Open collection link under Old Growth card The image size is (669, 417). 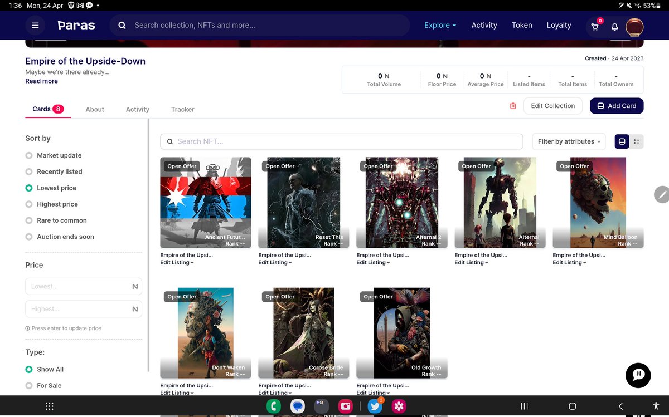pyautogui.click(x=382, y=385)
